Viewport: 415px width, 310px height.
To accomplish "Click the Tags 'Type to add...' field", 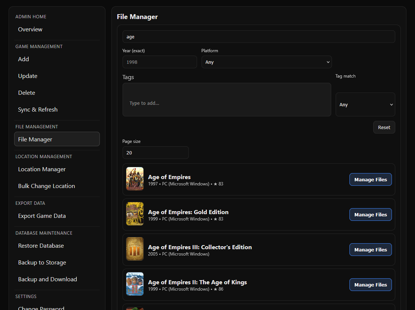I will pyautogui.click(x=227, y=100).
